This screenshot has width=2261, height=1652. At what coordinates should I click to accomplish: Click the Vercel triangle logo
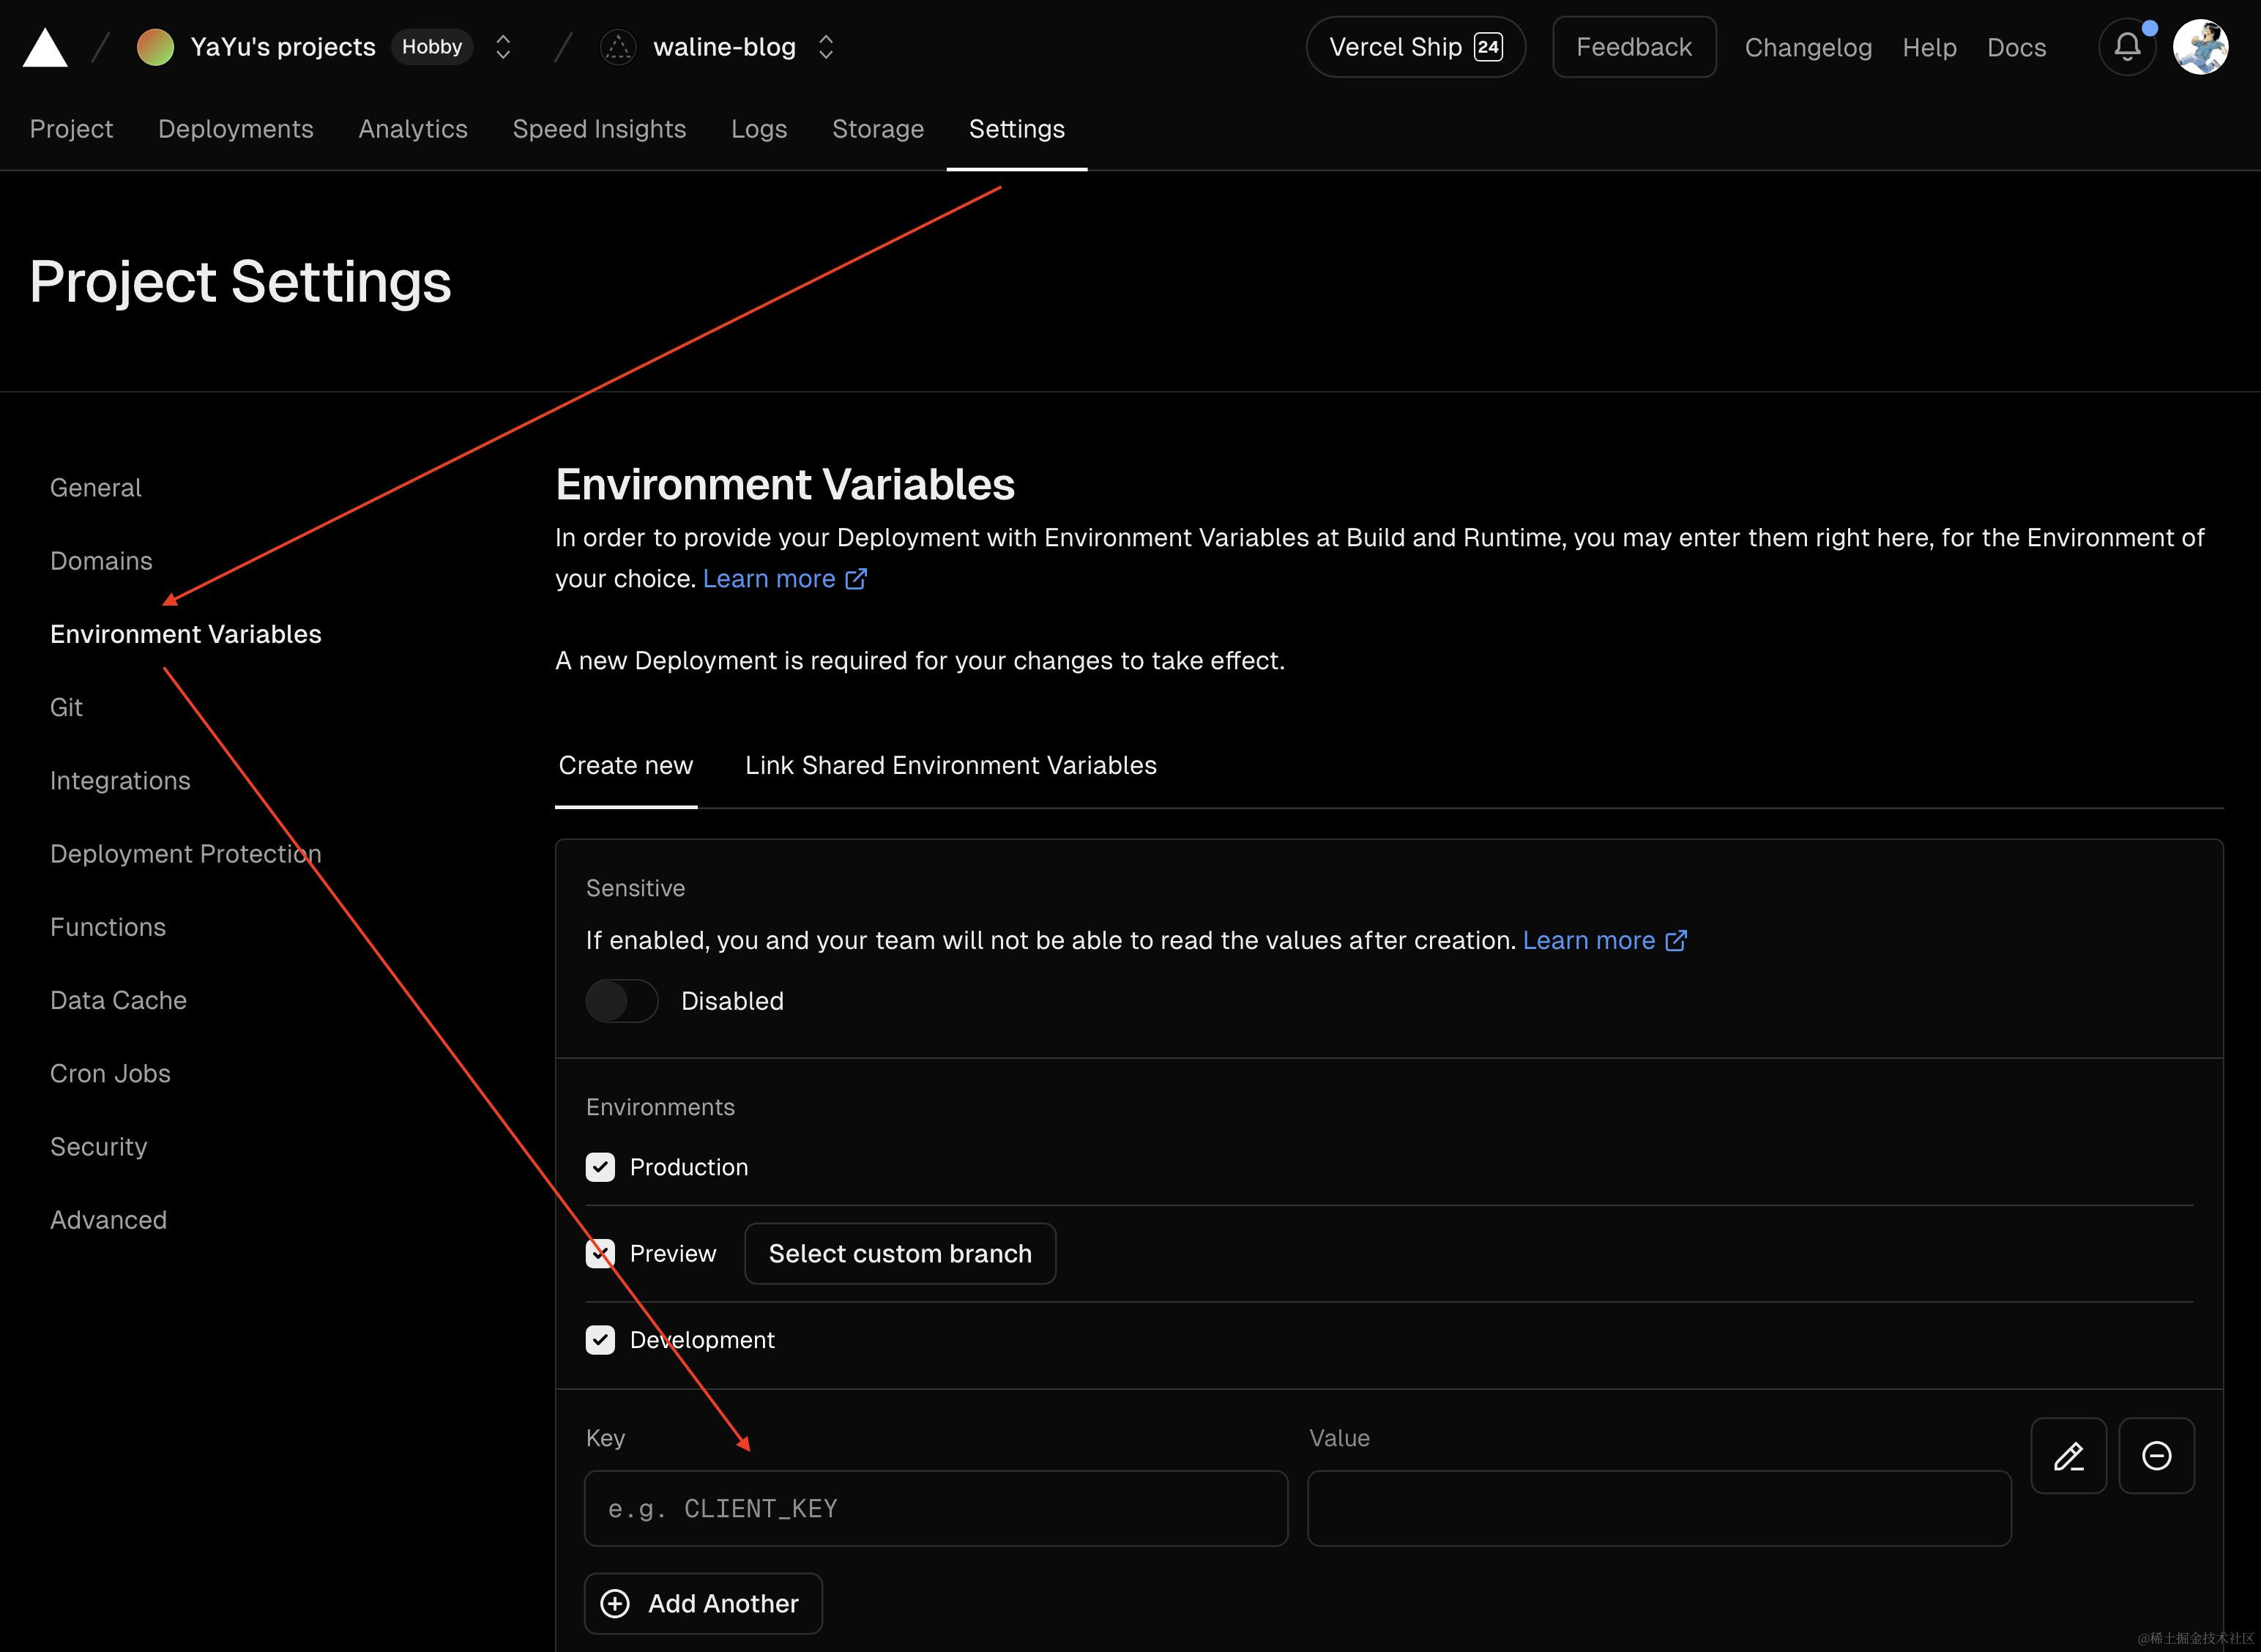(45, 47)
